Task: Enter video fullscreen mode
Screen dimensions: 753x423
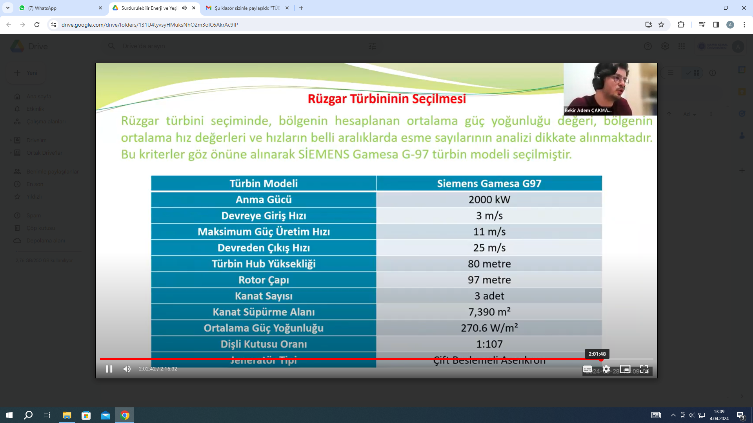Action: [x=644, y=369]
